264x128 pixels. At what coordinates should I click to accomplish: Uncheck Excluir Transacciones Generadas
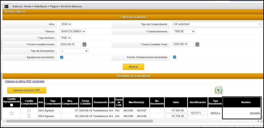point(175,57)
